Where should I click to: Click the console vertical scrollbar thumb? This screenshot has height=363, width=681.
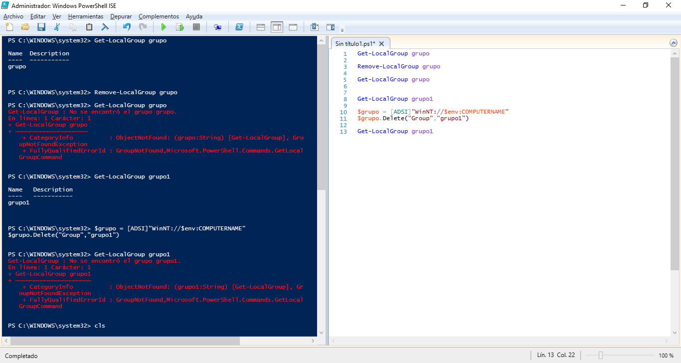(x=322, y=117)
